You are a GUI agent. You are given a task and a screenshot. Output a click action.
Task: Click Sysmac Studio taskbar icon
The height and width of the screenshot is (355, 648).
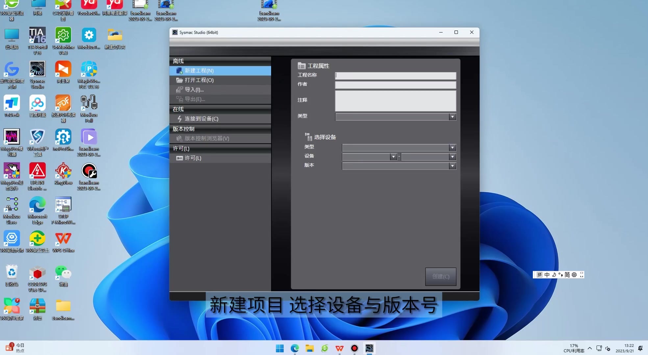click(x=369, y=348)
